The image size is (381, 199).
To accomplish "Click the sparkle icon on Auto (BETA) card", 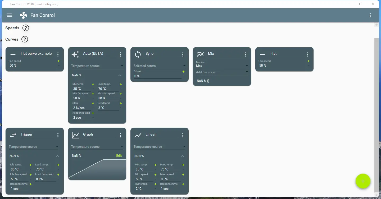I will 75,54.
